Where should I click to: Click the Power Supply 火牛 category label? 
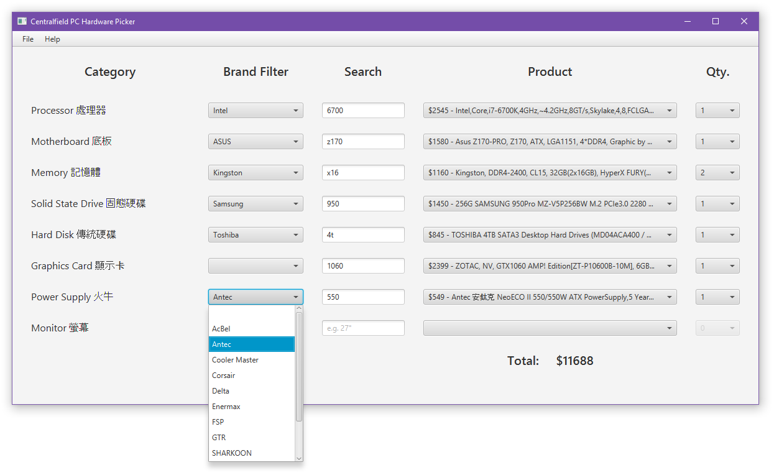click(72, 297)
